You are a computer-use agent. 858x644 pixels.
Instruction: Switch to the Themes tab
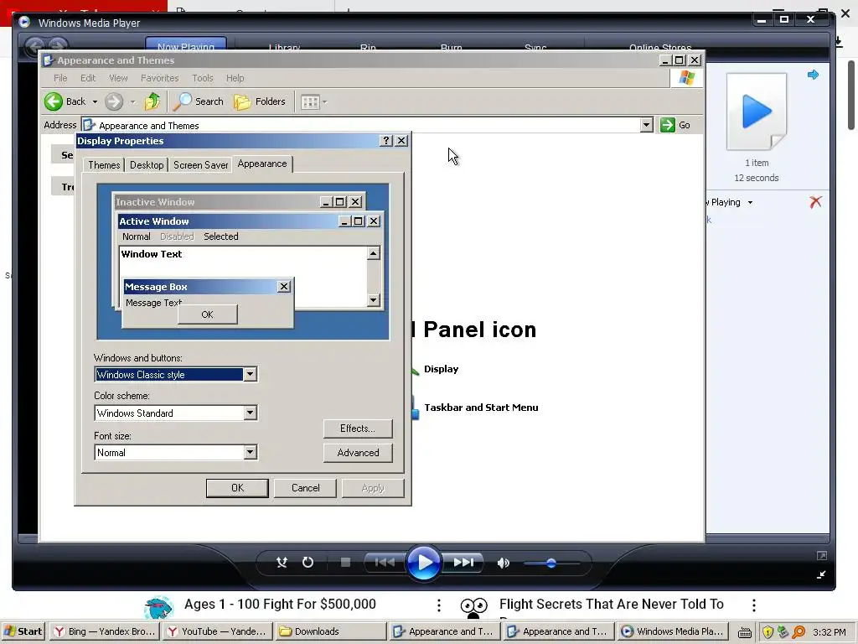pyautogui.click(x=104, y=165)
